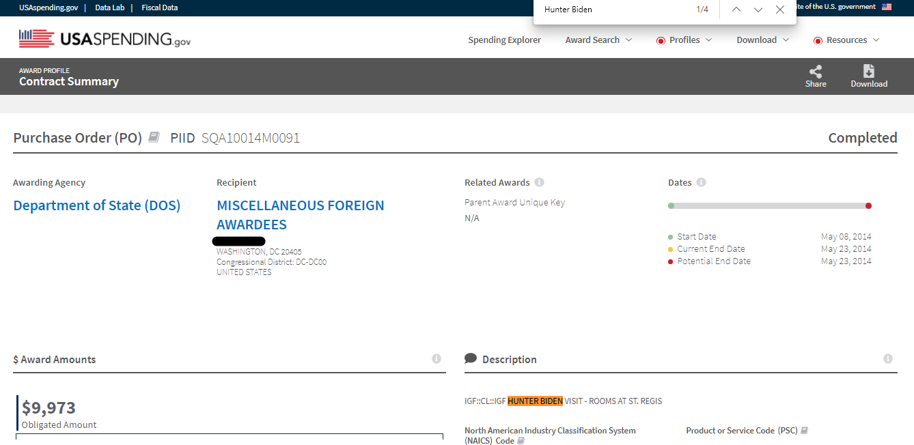The height and width of the screenshot is (445, 914).
Task: Click the Completed status label
Action: (x=863, y=138)
